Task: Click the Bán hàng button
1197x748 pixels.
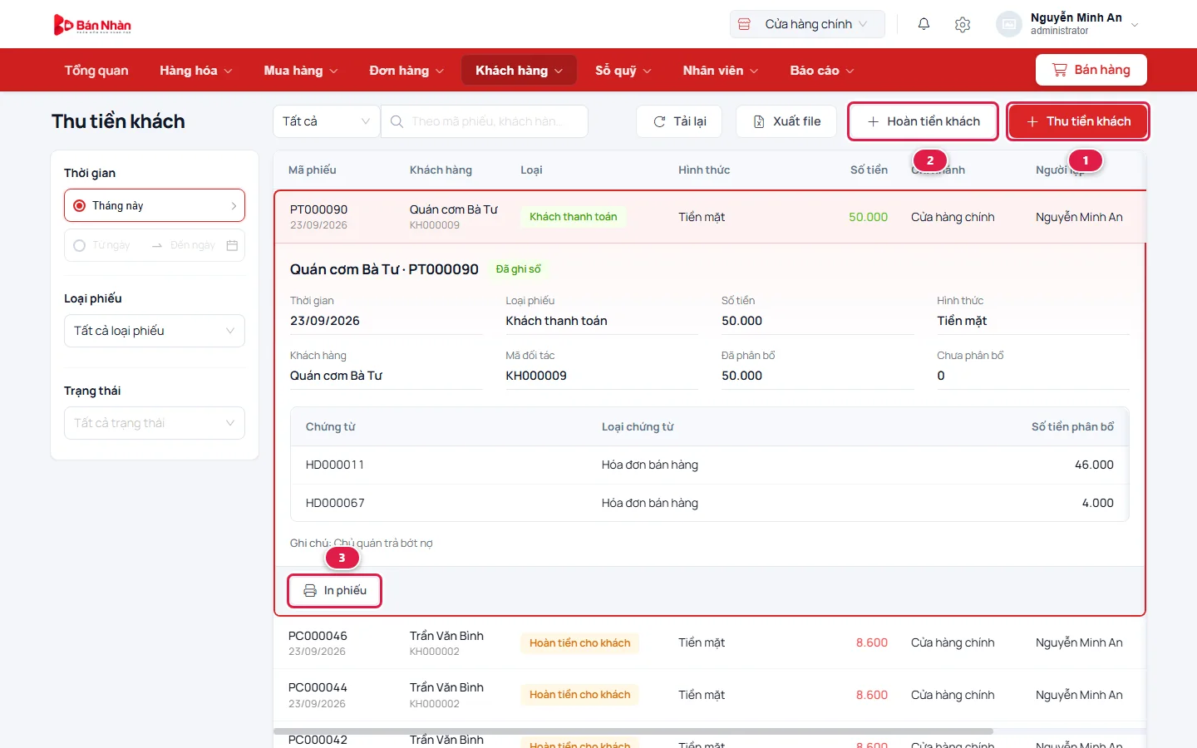Action: click(1091, 70)
